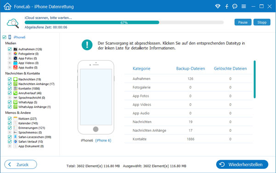Click the 'Abgelaufene Zeit: 00:00:06' text
Viewport: 276px width, 173px height.
[x=46, y=27]
